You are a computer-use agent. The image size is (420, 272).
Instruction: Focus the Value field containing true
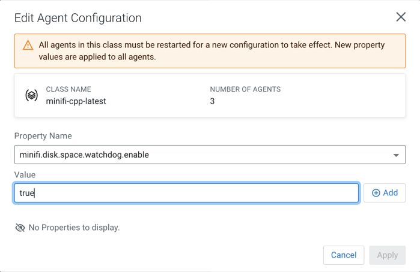tap(186, 193)
